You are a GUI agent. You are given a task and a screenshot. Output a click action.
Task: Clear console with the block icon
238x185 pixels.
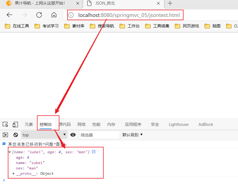click(x=16, y=135)
